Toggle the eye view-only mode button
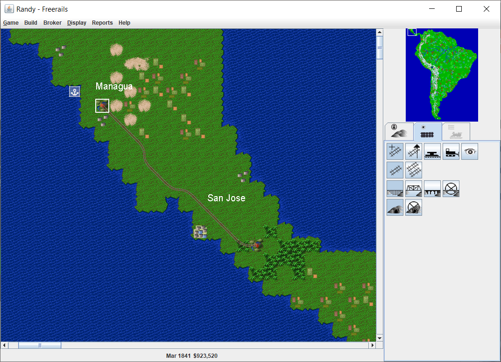 click(470, 151)
